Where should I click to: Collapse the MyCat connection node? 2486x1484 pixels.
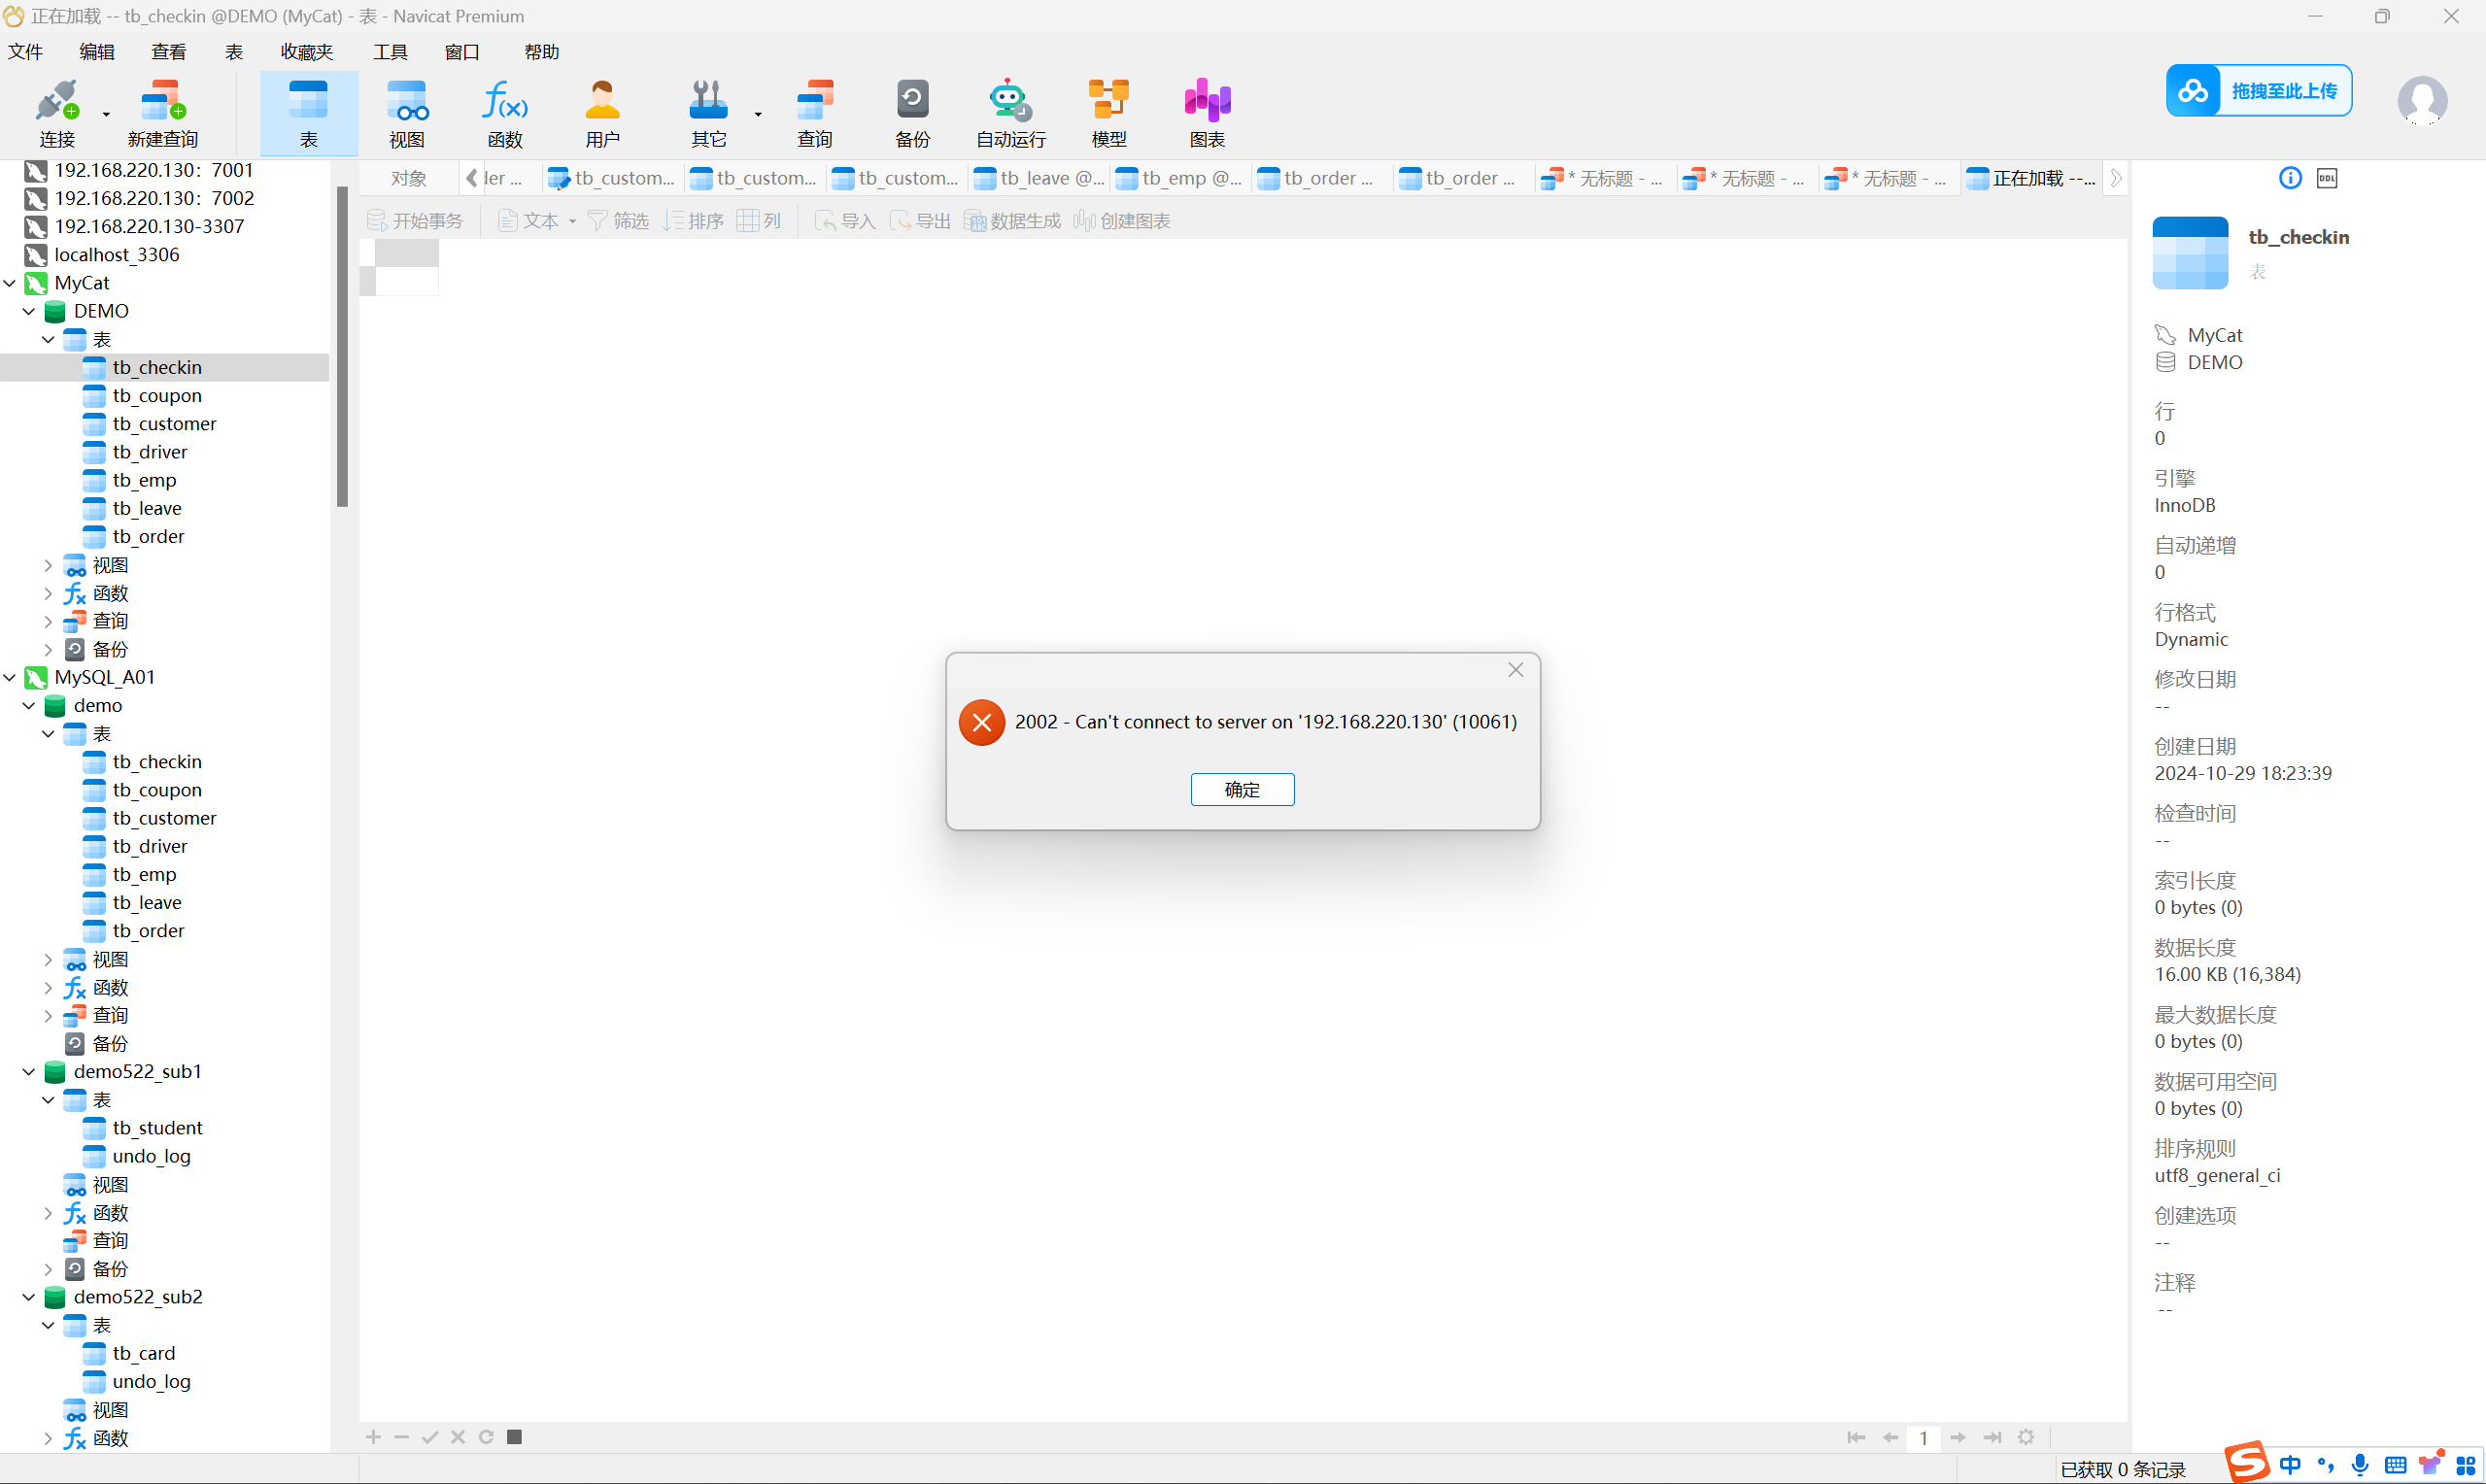coord(10,283)
